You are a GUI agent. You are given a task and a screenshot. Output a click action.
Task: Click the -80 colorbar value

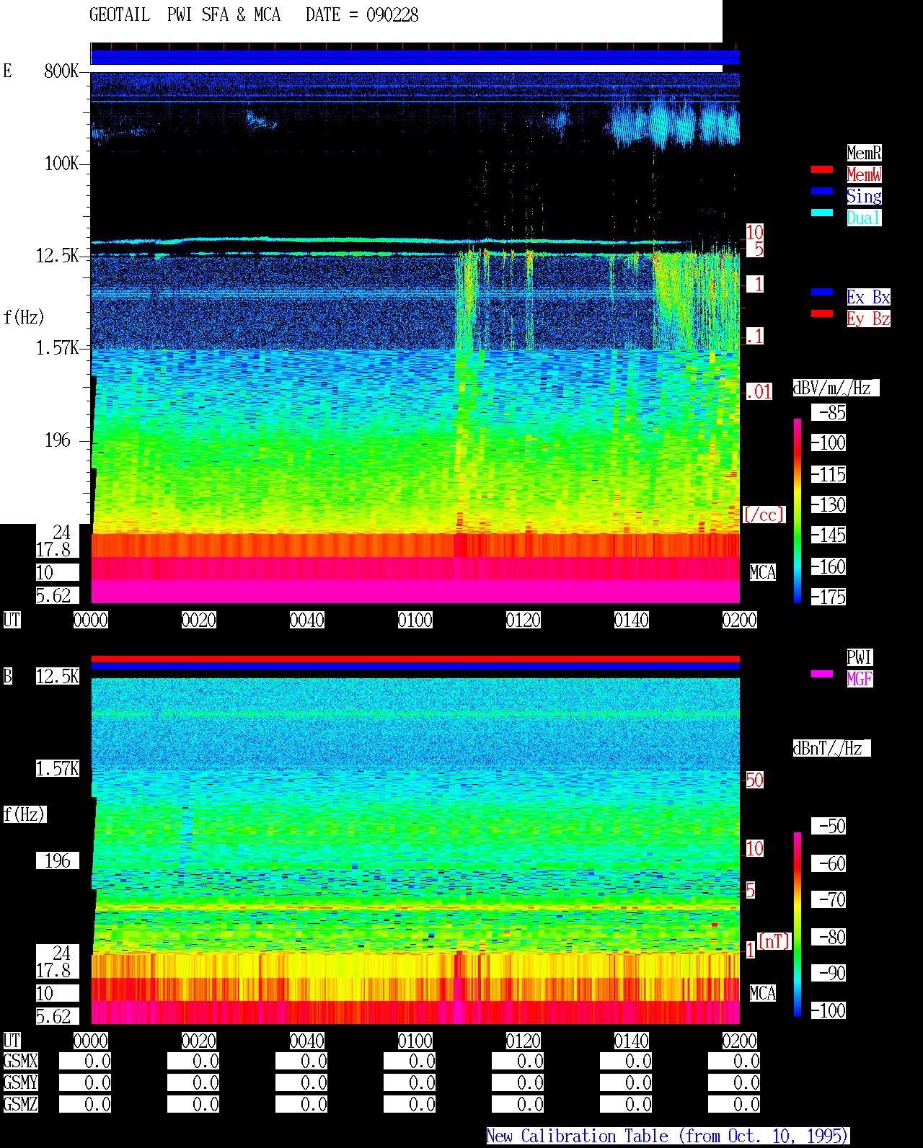(x=829, y=937)
